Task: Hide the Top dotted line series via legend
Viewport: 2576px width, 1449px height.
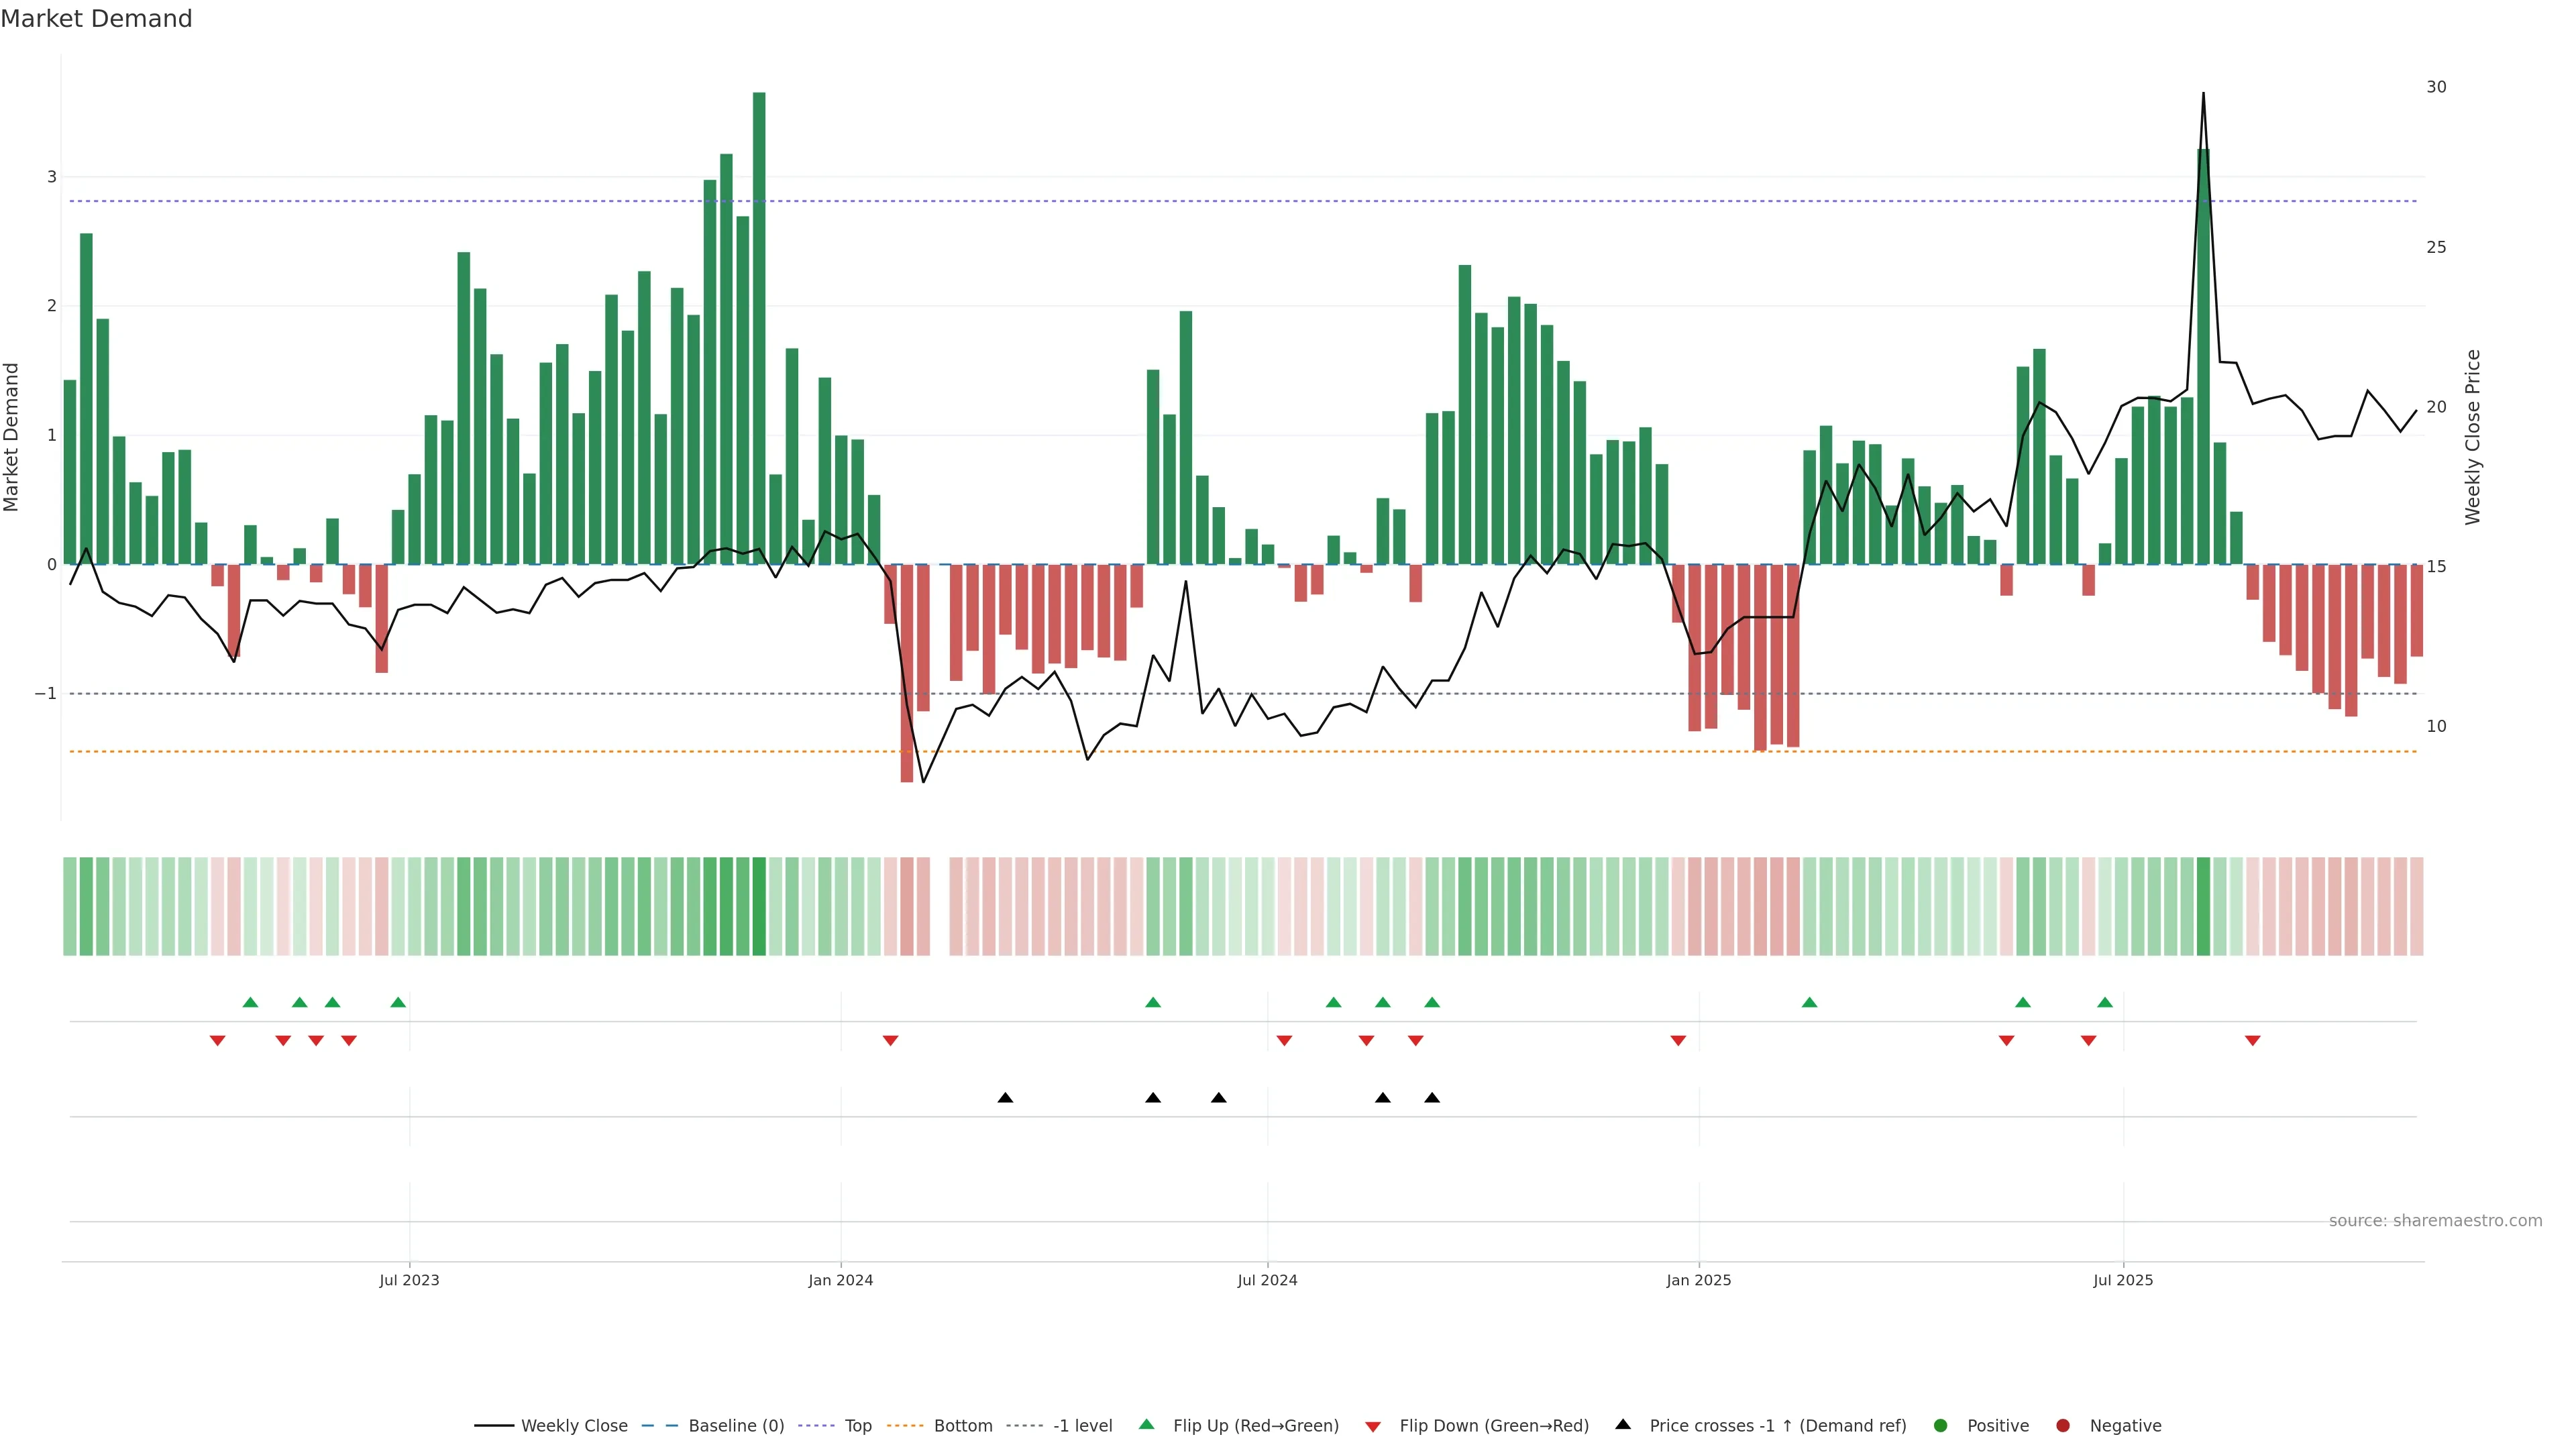Action: [x=857, y=1425]
